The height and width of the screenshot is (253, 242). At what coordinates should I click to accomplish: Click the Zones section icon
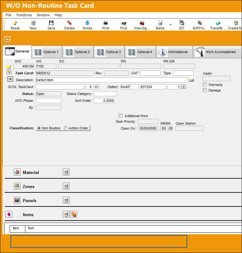click(x=17, y=186)
